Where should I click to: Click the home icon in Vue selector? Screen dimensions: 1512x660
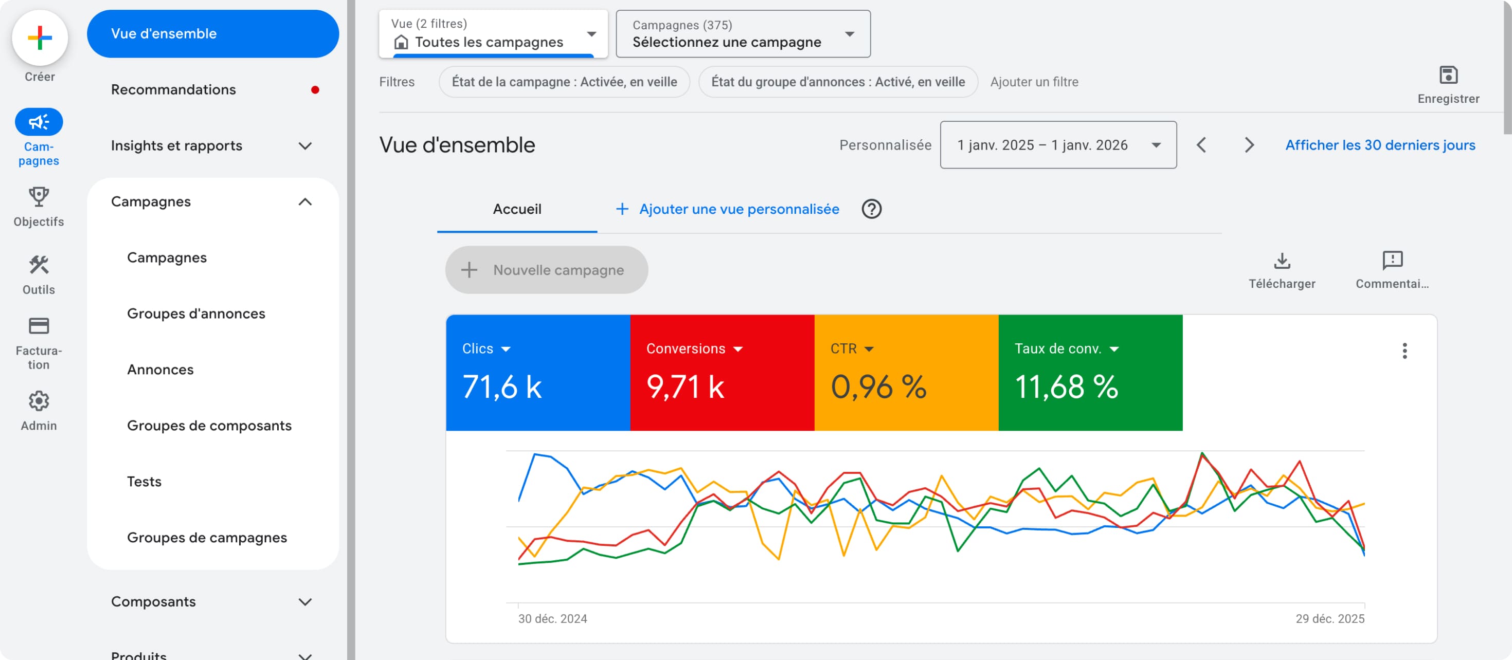pyautogui.click(x=401, y=42)
